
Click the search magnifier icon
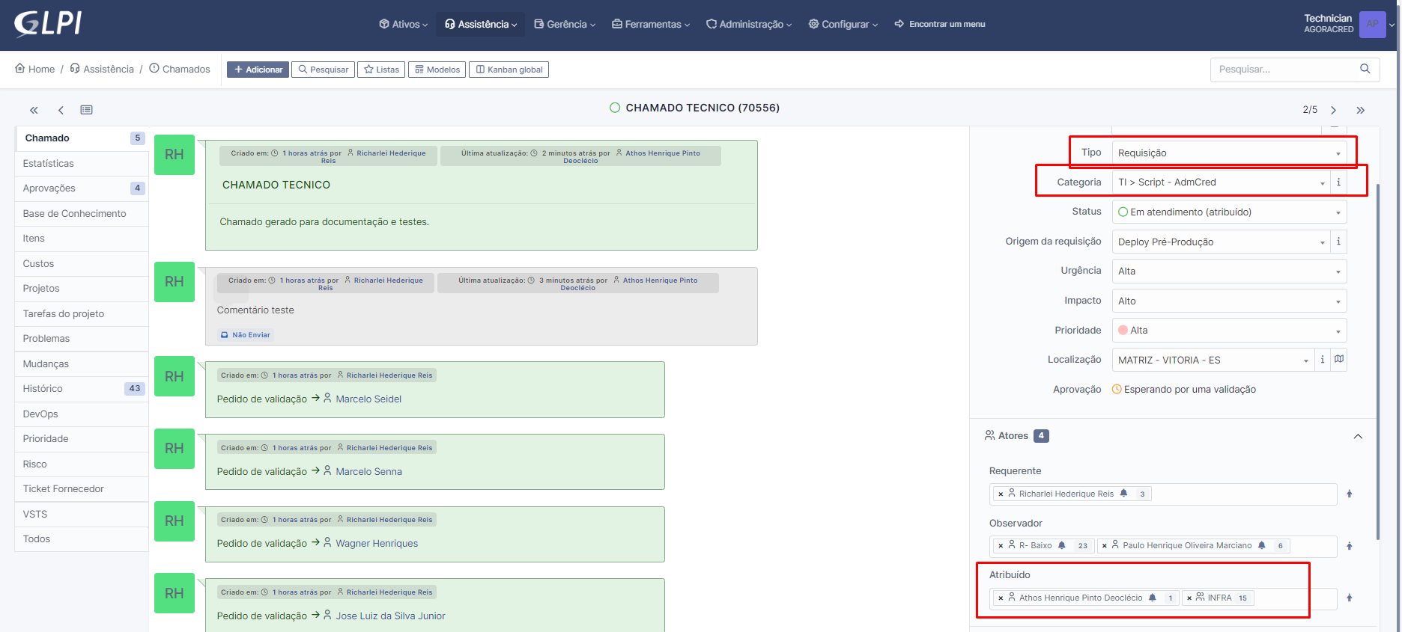point(1365,69)
